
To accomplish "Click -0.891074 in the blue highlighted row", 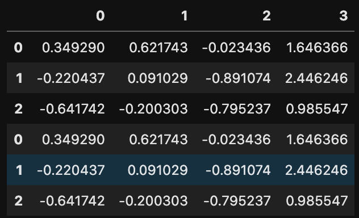I will (x=238, y=170).
